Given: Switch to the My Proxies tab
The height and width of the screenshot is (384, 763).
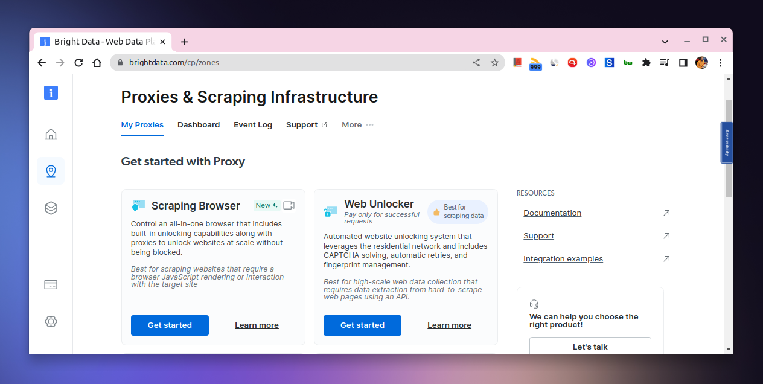Looking at the screenshot, I should [x=142, y=125].
